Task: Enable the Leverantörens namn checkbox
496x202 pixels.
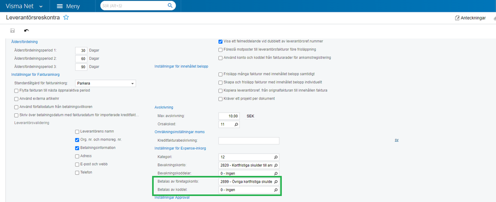Action: pos(77,132)
